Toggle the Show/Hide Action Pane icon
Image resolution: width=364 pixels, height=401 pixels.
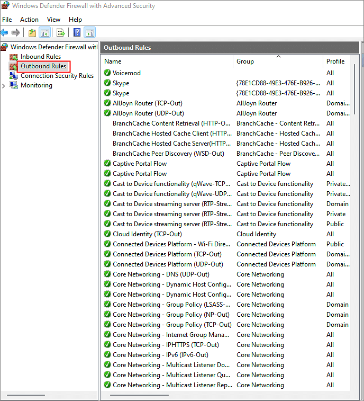pos(89,33)
